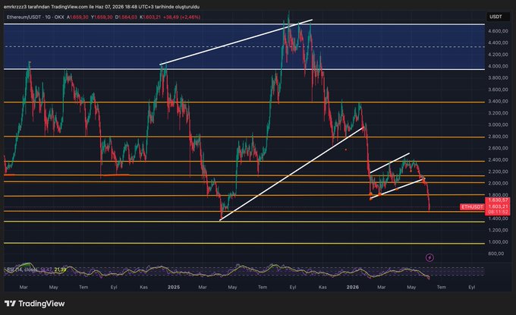Click the Y1.659,30 high value

(102, 17)
